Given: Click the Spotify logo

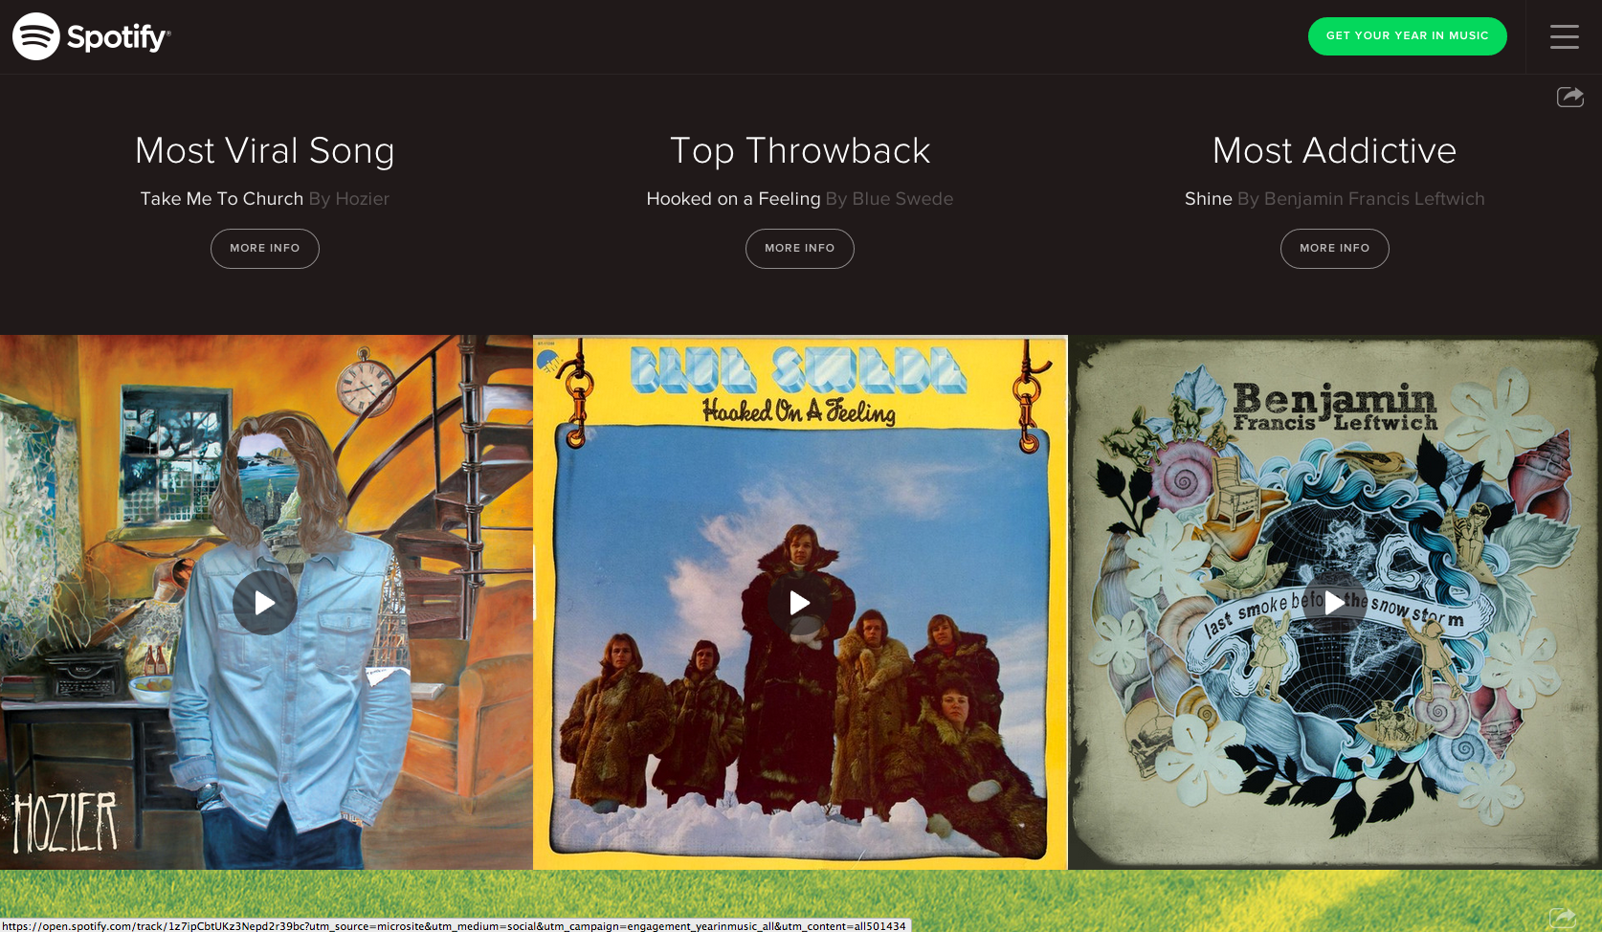Looking at the screenshot, I should click(91, 36).
